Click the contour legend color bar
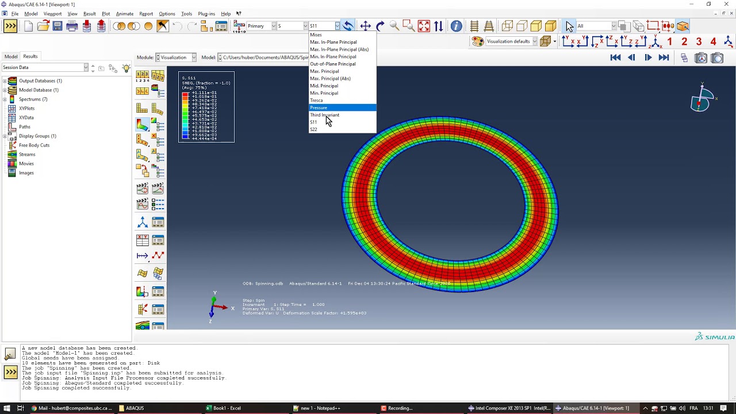The image size is (736, 414). click(185, 116)
